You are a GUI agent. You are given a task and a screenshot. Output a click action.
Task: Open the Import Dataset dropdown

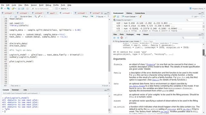[x=129, y=17]
